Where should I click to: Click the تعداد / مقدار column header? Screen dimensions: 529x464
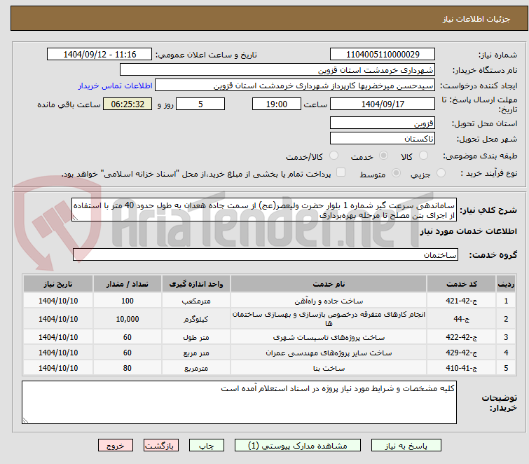click(x=128, y=284)
